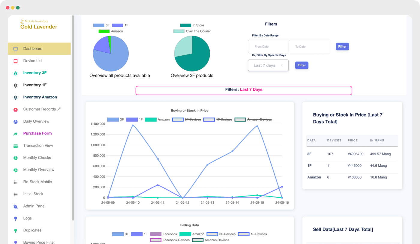Screen dimensions: 420x244
Task: Toggle 1F in all-products pie legend
Action: [x=120, y=25]
